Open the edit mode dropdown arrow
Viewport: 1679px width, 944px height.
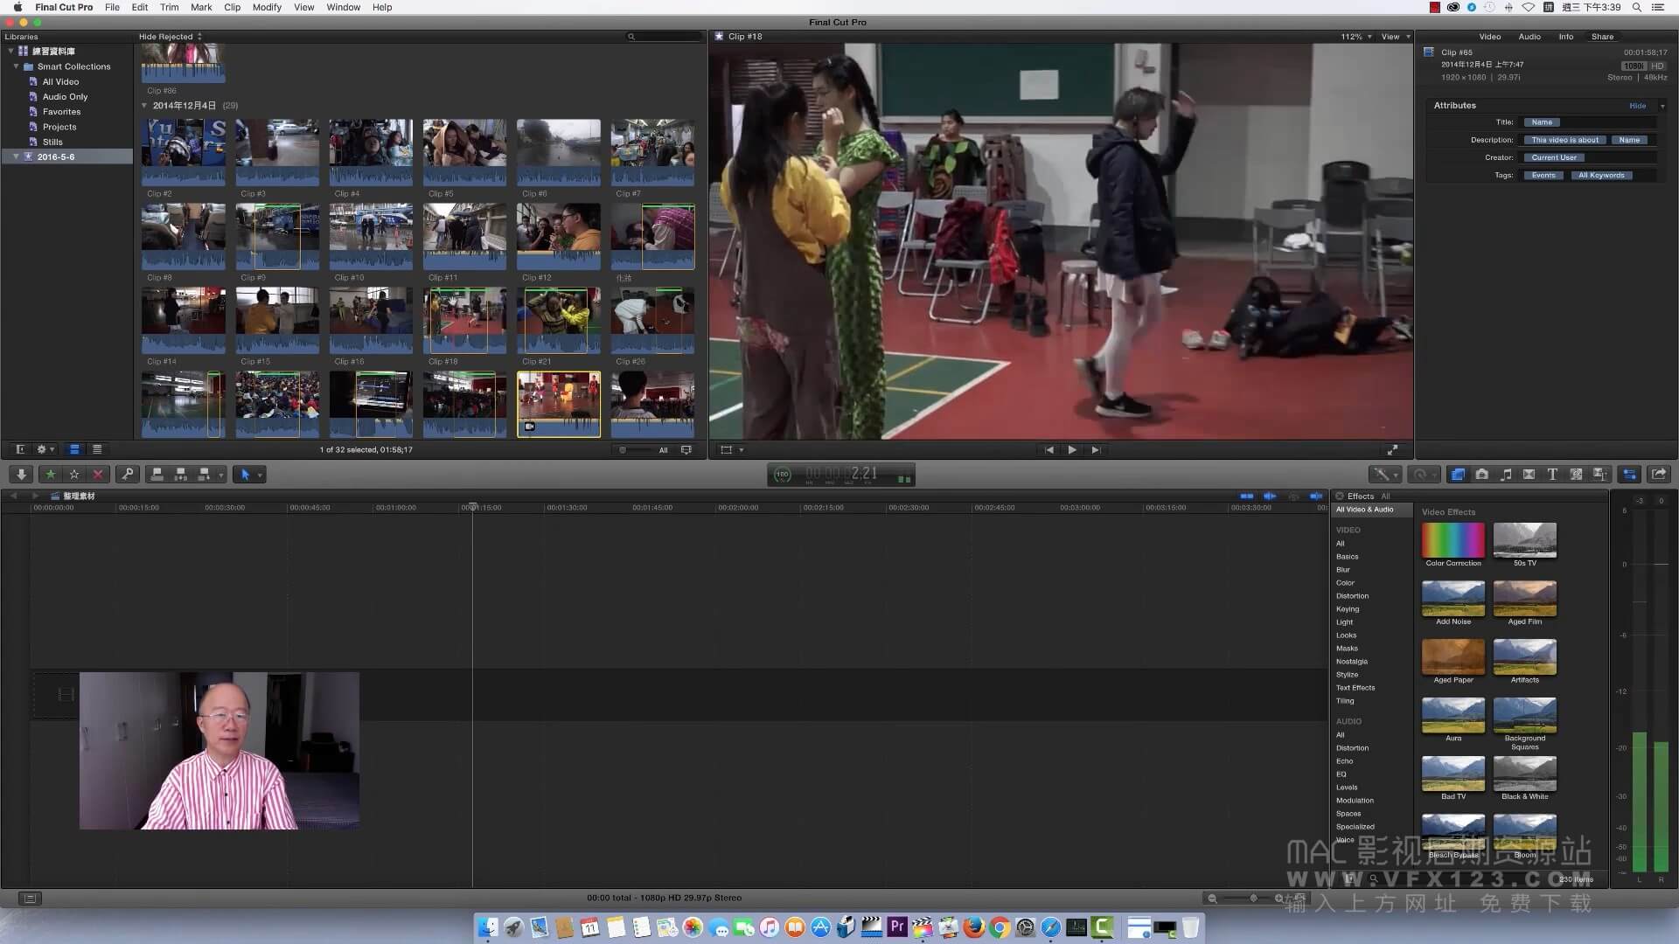[x=221, y=475]
